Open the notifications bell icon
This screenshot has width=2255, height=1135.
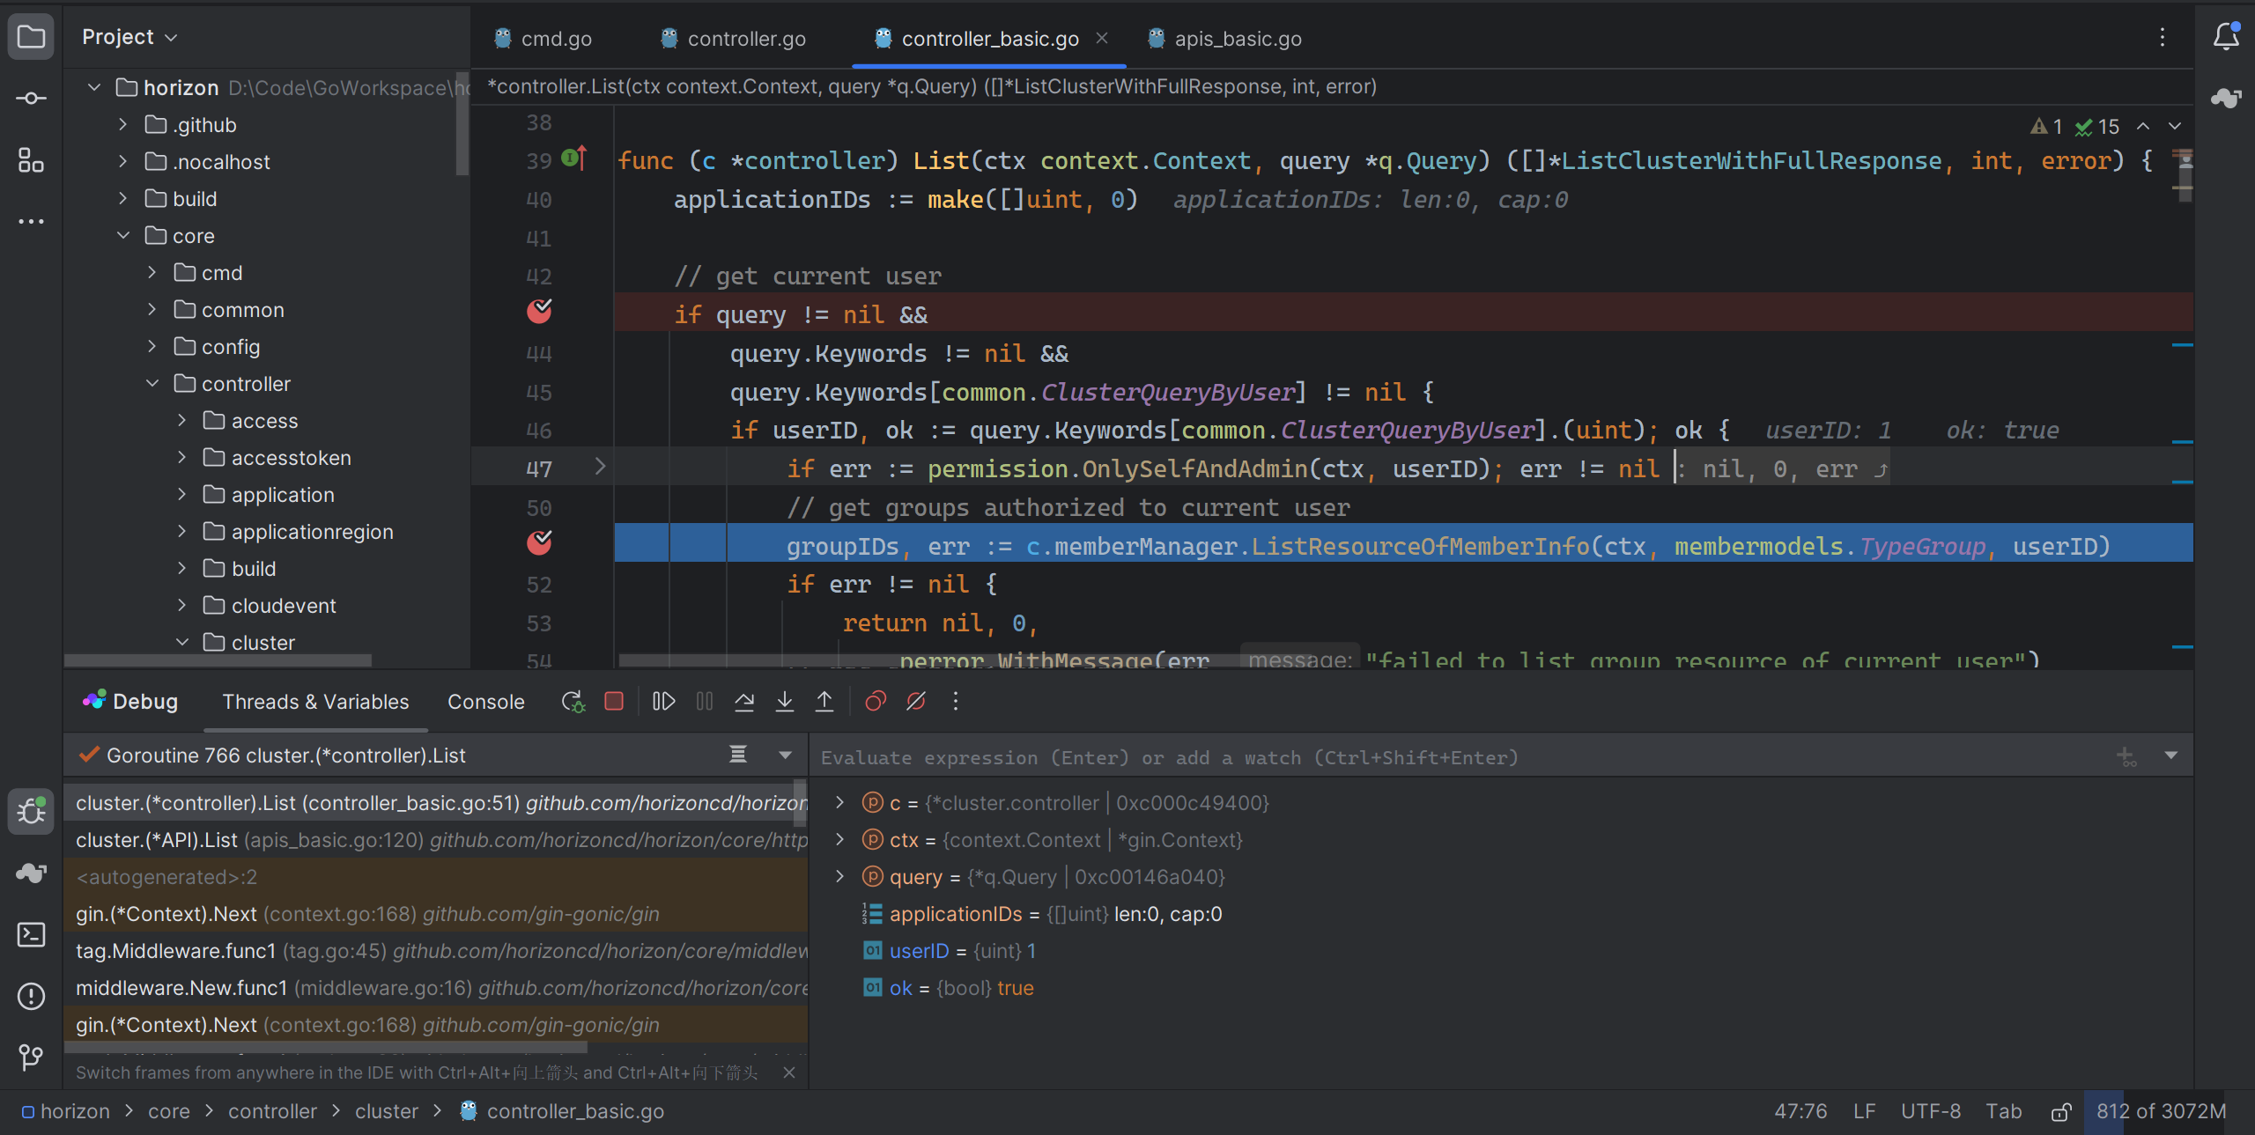point(2226,37)
